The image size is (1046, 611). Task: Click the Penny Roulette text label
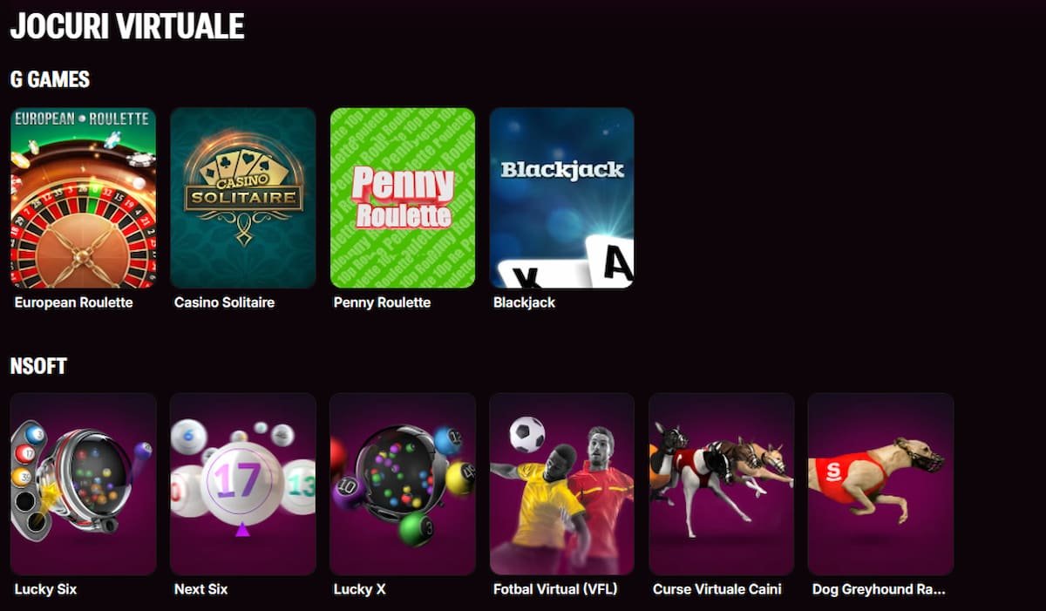pos(382,302)
